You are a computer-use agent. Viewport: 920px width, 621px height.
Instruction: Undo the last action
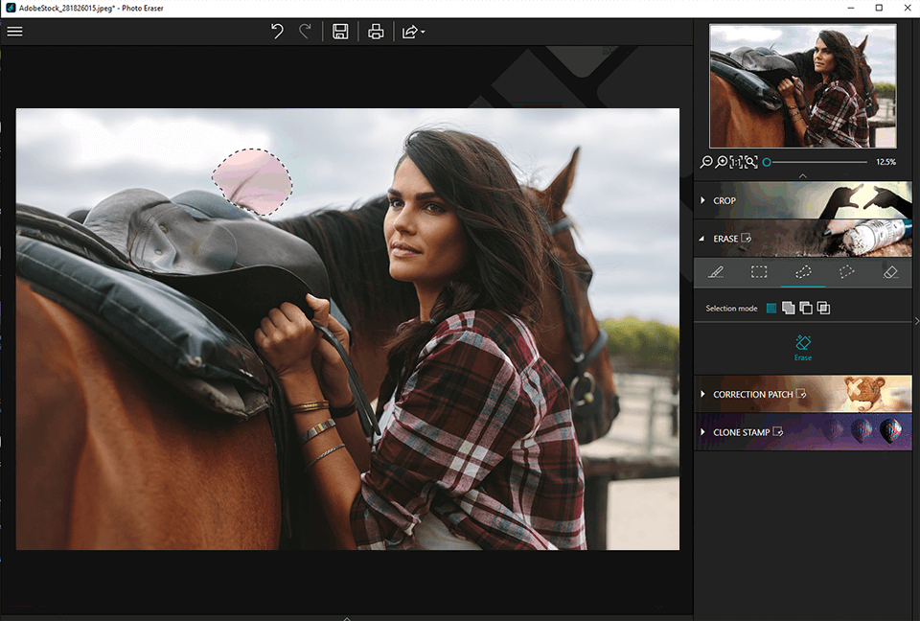coord(277,32)
